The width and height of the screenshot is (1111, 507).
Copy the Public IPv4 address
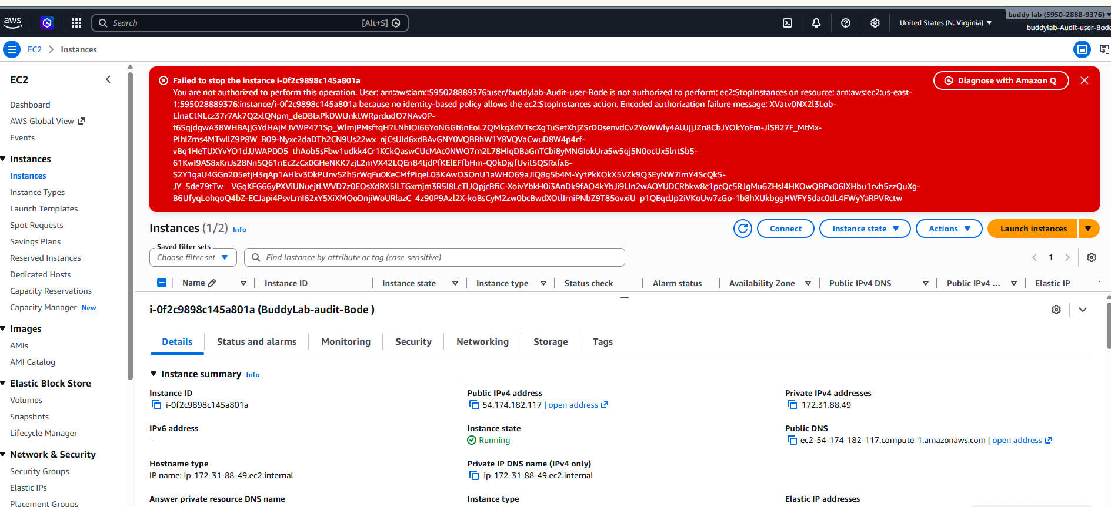[x=474, y=405]
